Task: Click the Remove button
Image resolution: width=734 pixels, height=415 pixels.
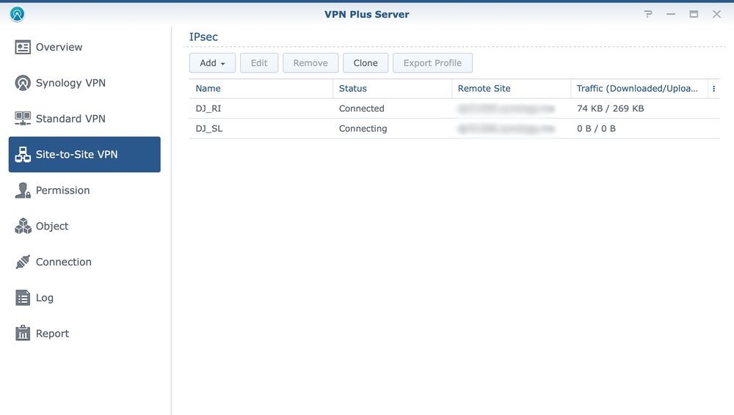Action: (x=310, y=63)
